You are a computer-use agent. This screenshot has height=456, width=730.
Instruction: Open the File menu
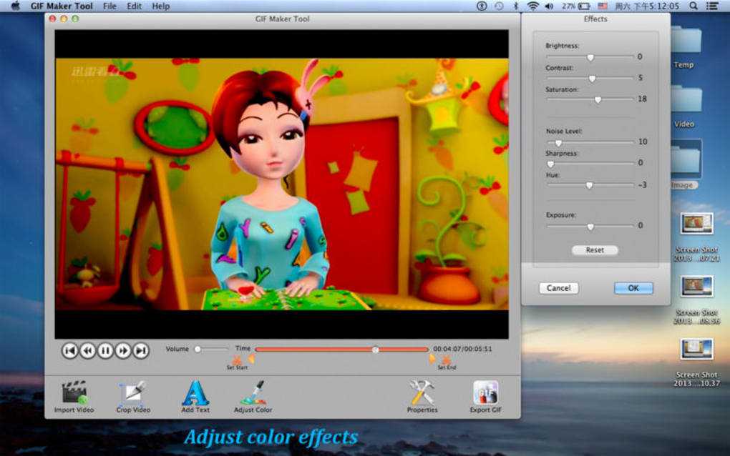point(110,6)
